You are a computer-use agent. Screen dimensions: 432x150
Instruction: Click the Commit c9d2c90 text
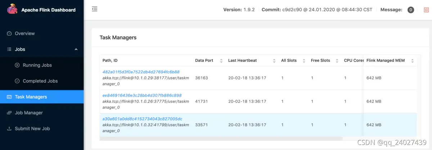point(317,10)
